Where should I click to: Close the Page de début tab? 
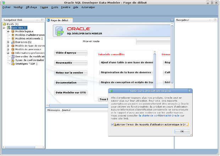[x=71, y=20]
